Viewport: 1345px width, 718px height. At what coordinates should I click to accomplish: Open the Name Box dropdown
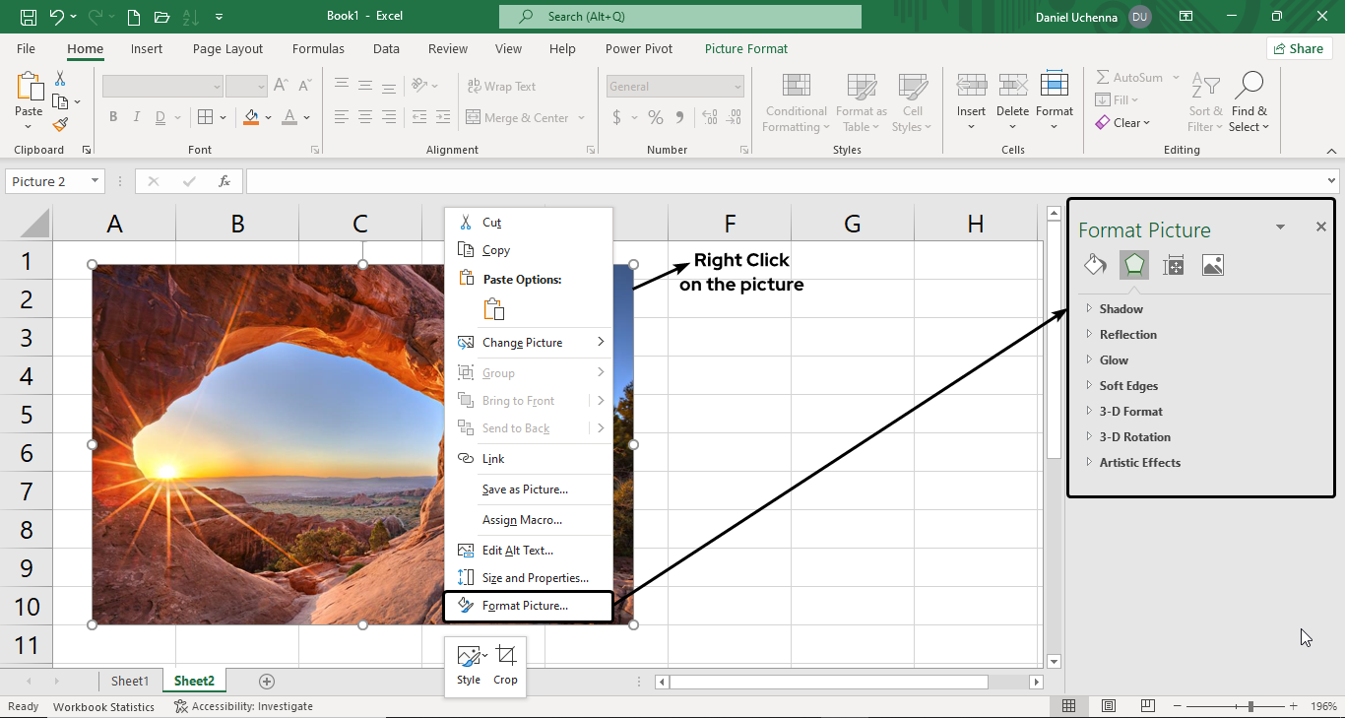tap(96, 181)
